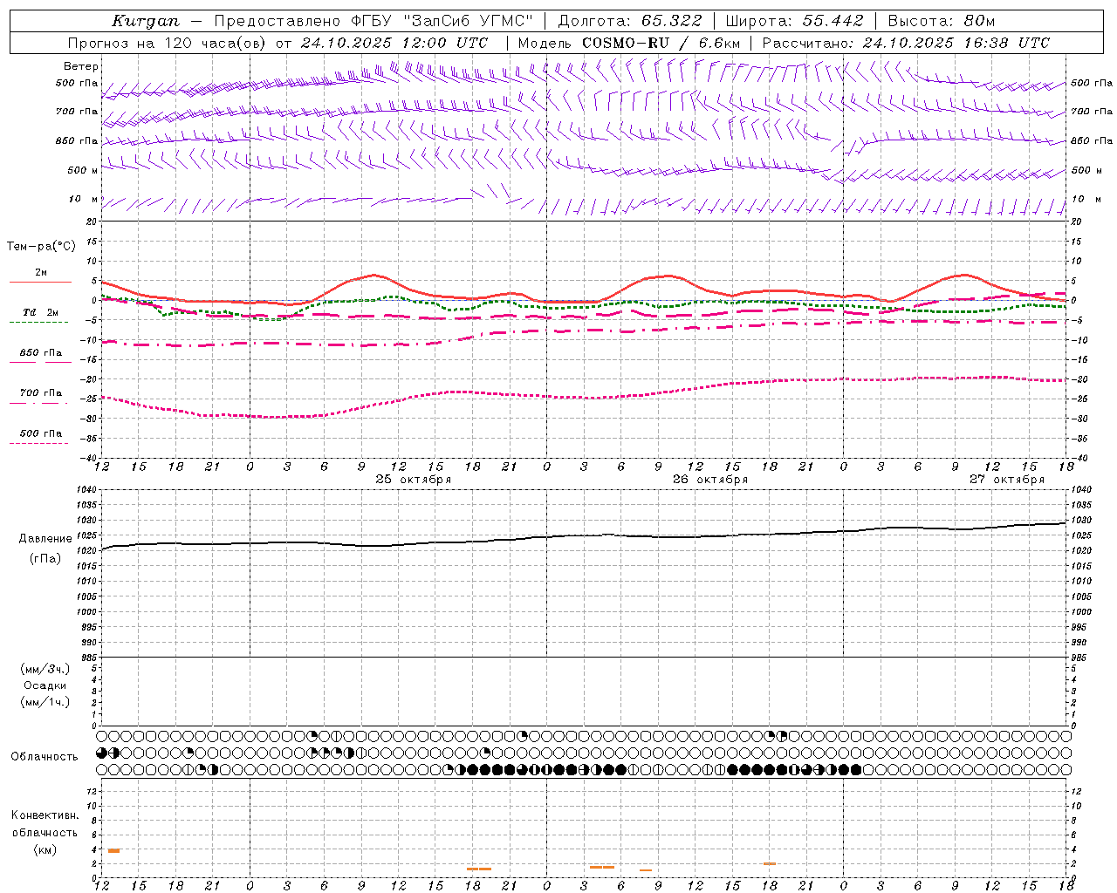Click the dotted 500 гПа temperature legend line
Viewport: 1117px width, 893px height.
pyautogui.click(x=38, y=443)
